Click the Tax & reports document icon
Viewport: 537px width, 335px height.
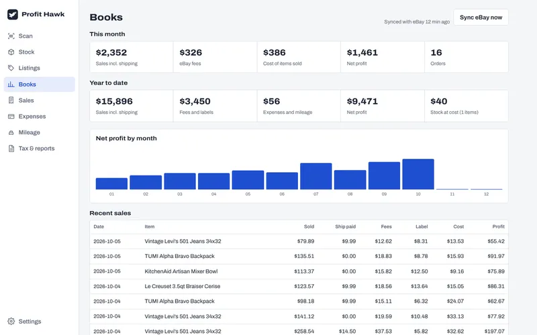pos(11,148)
